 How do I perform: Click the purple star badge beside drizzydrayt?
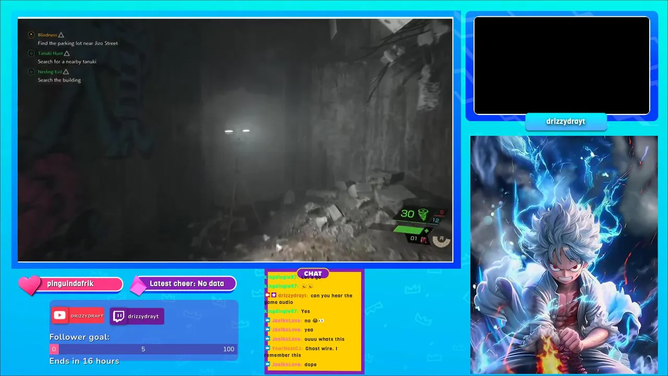273,296
